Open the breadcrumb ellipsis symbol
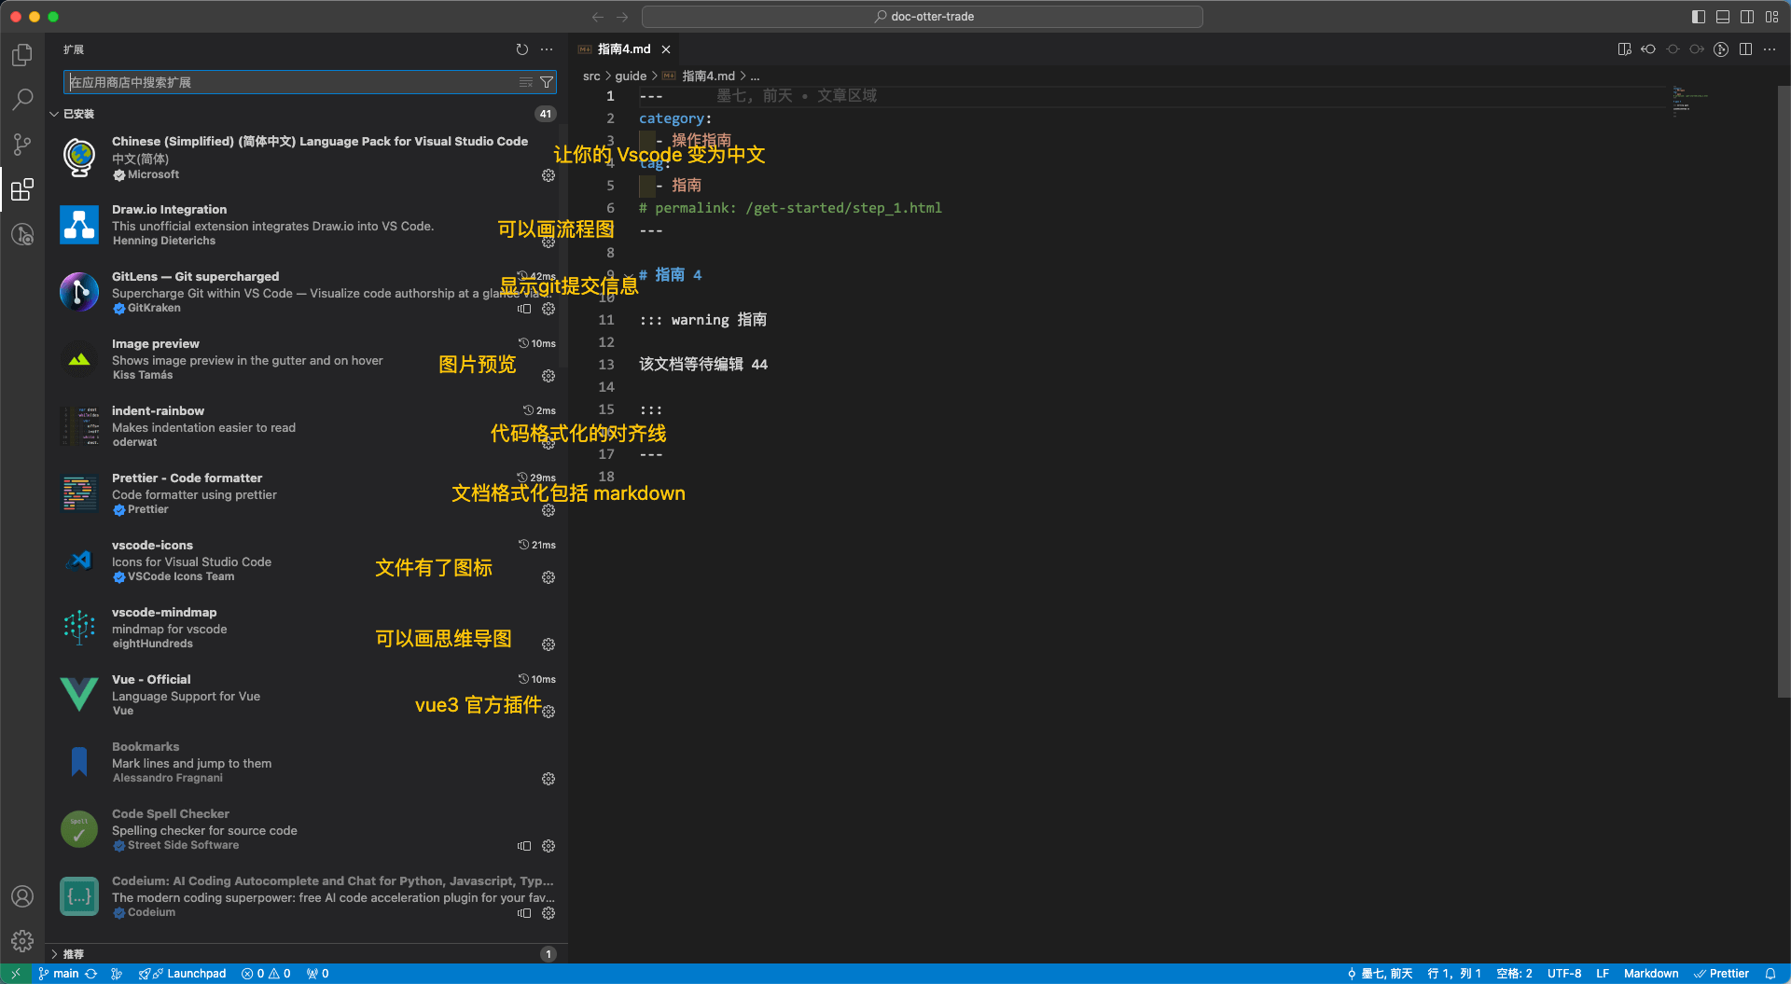The width and height of the screenshot is (1791, 984). [755, 76]
